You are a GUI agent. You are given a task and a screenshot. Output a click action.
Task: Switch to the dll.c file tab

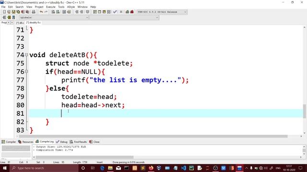20,23
